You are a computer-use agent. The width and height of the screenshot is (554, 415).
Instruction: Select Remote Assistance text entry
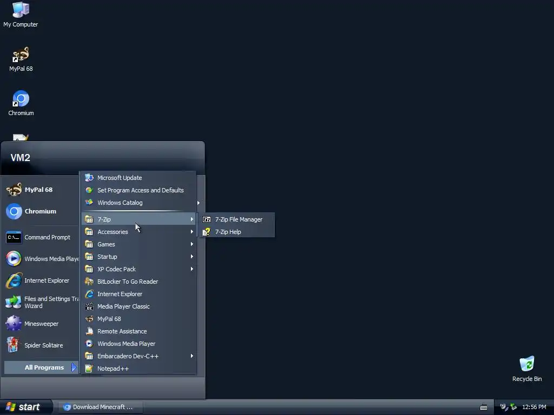coord(122,331)
